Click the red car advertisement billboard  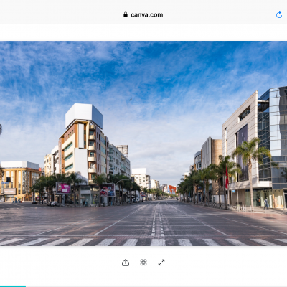click(108, 190)
